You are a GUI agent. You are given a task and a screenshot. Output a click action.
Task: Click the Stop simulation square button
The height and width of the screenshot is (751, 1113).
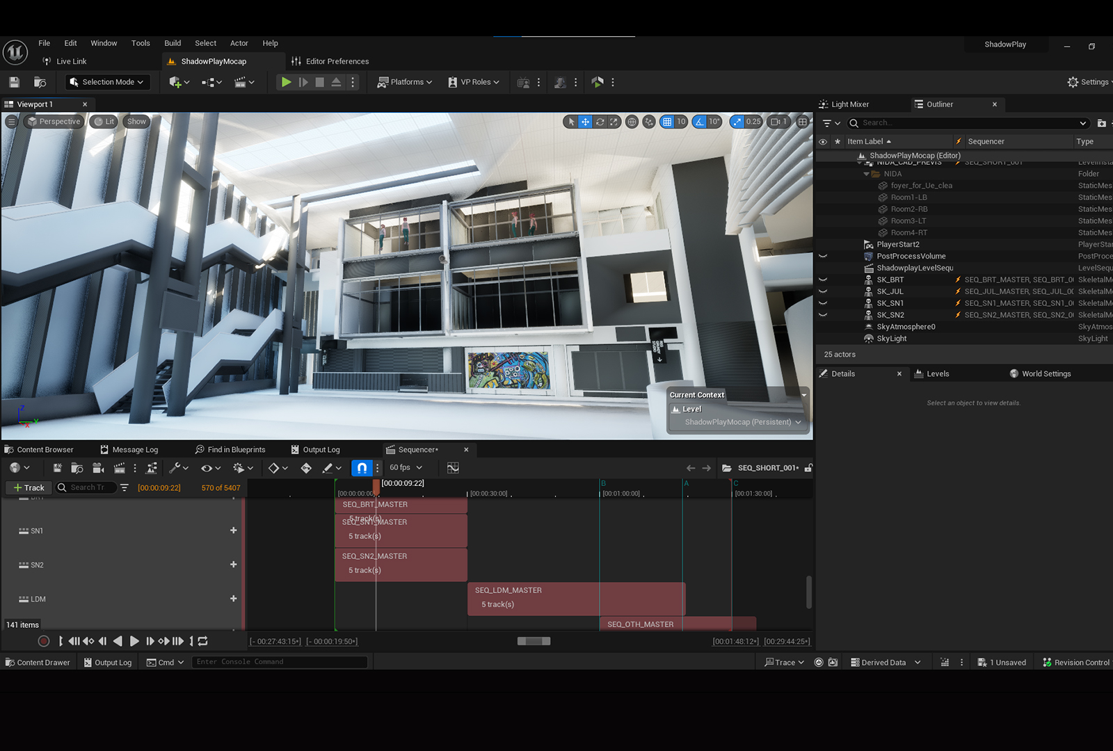tap(319, 82)
